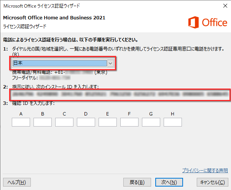Go back with the 戻る(B) button
The height and width of the screenshot is (190, 231).
pos(137,182)
